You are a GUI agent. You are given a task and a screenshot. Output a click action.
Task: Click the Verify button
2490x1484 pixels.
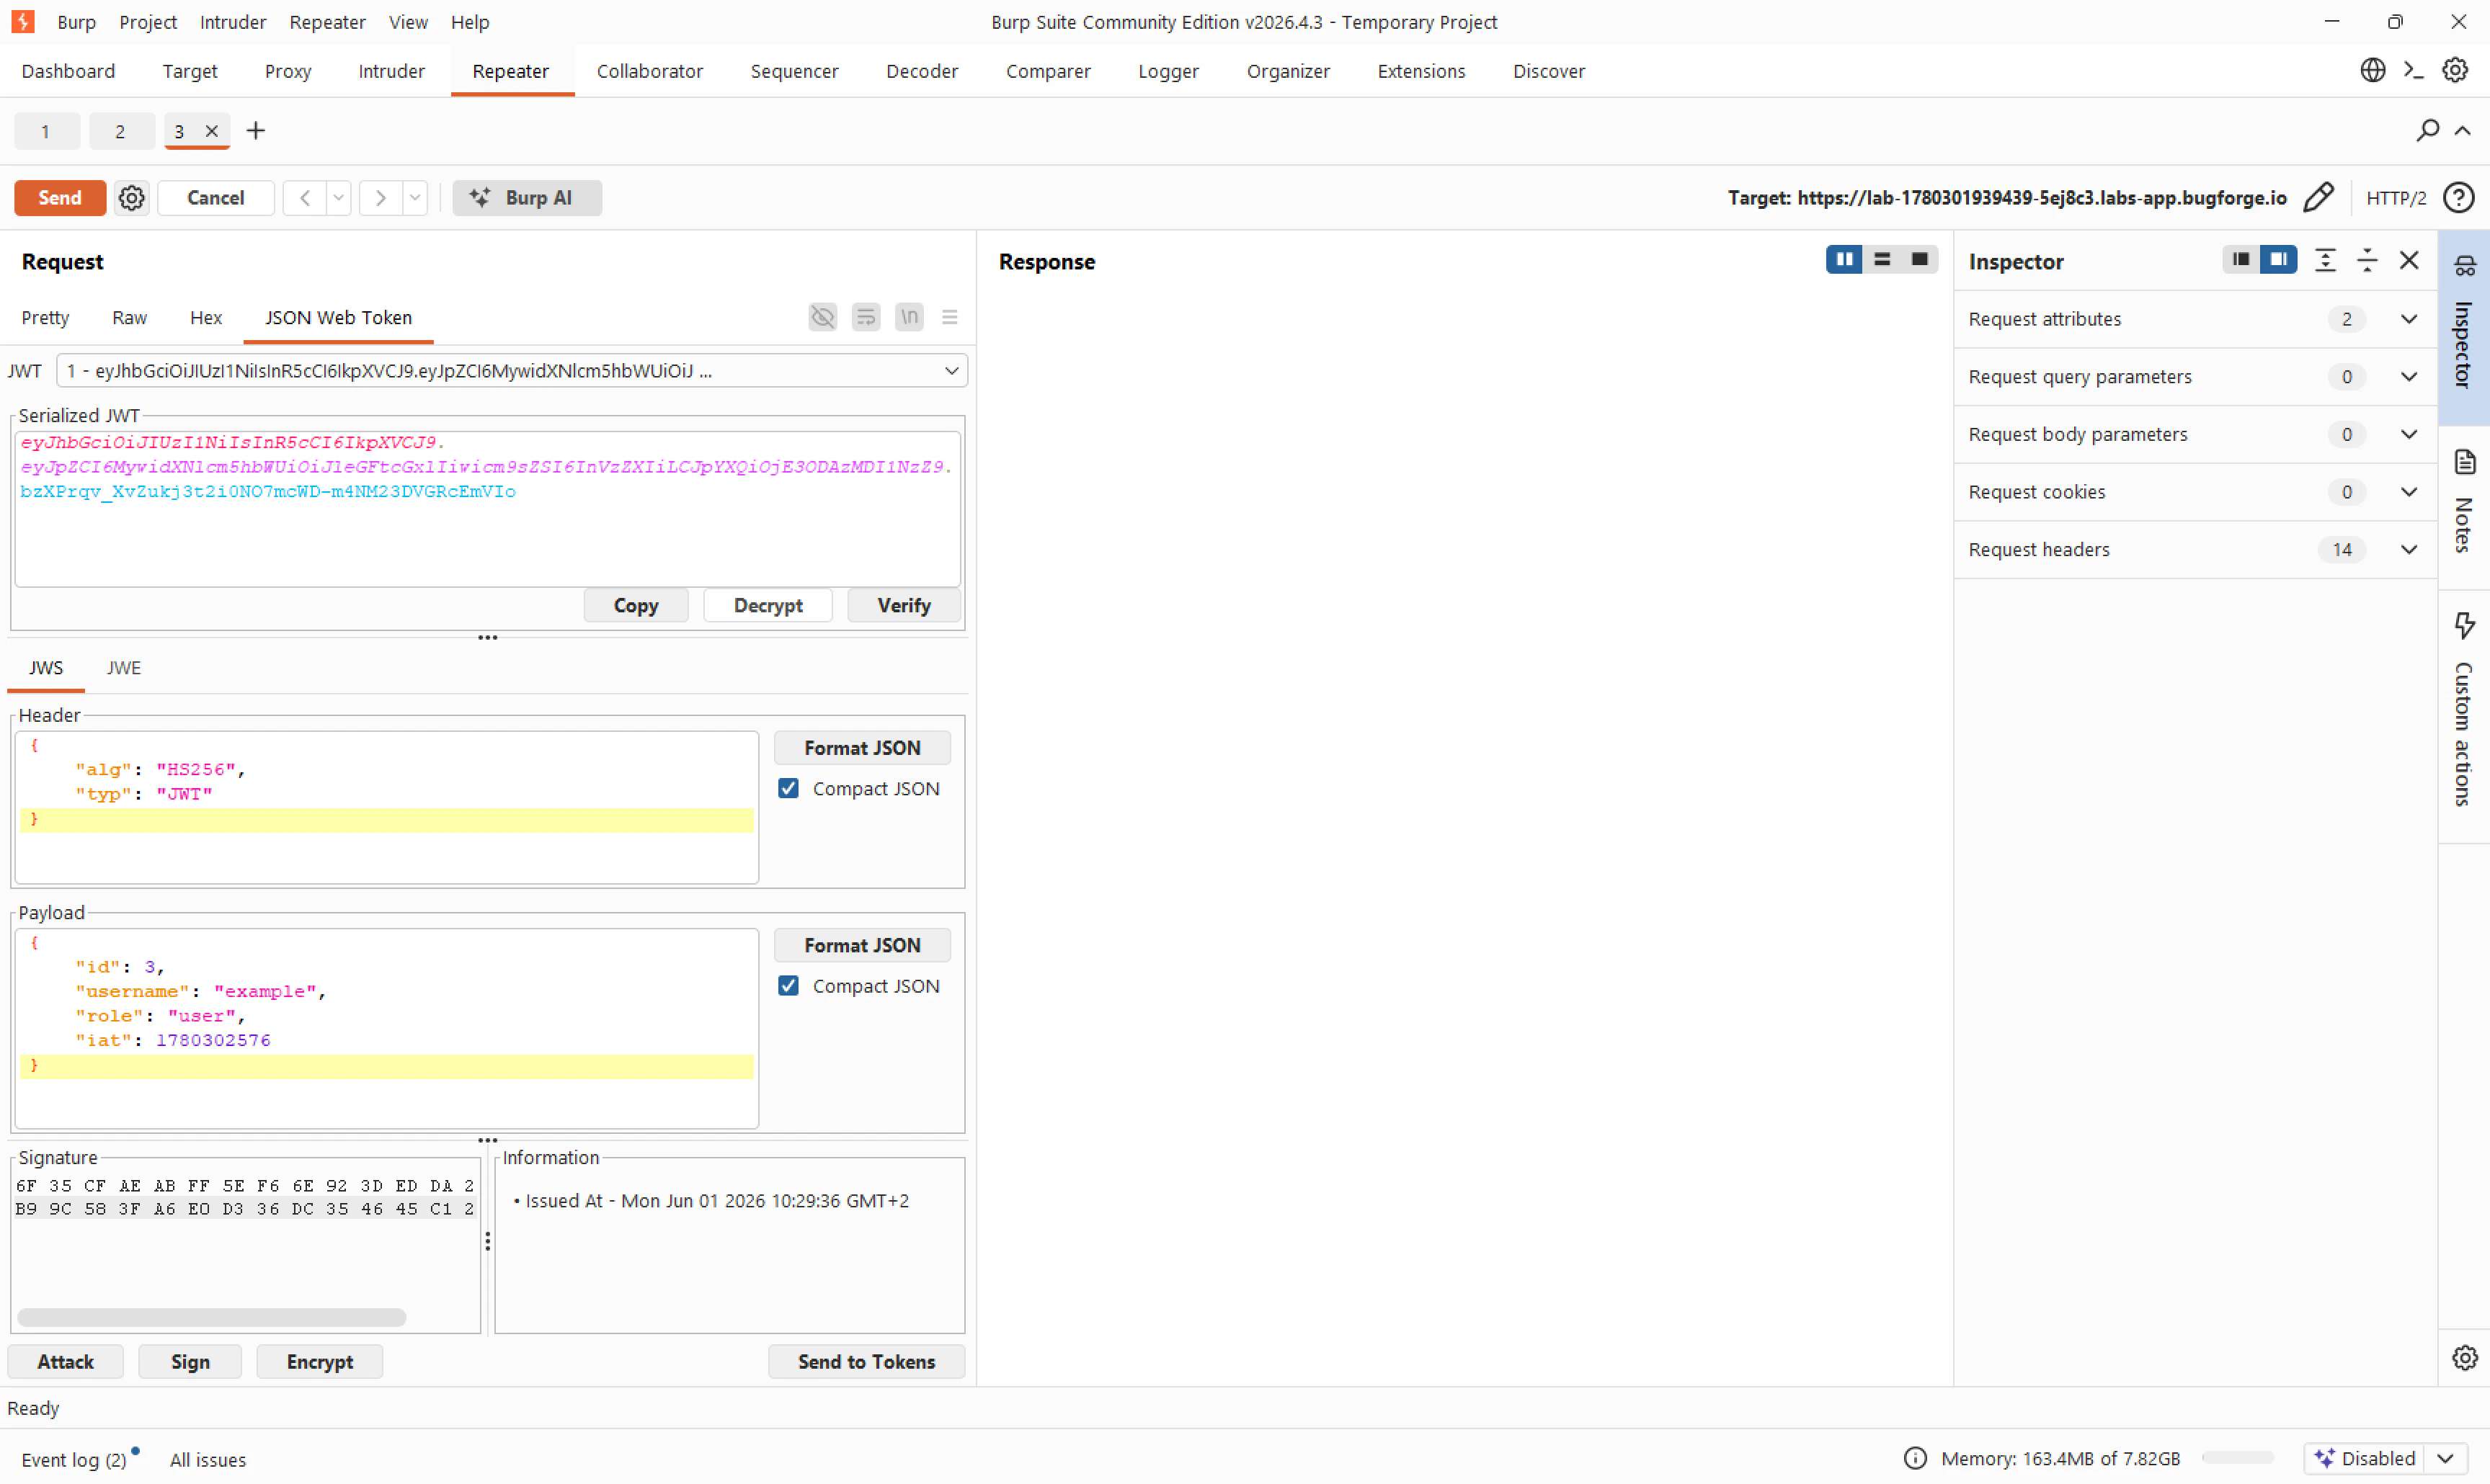[x=903, y=605]
